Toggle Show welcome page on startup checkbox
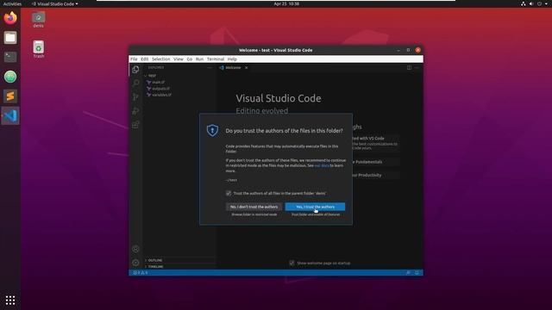 (x=292, y=263)
